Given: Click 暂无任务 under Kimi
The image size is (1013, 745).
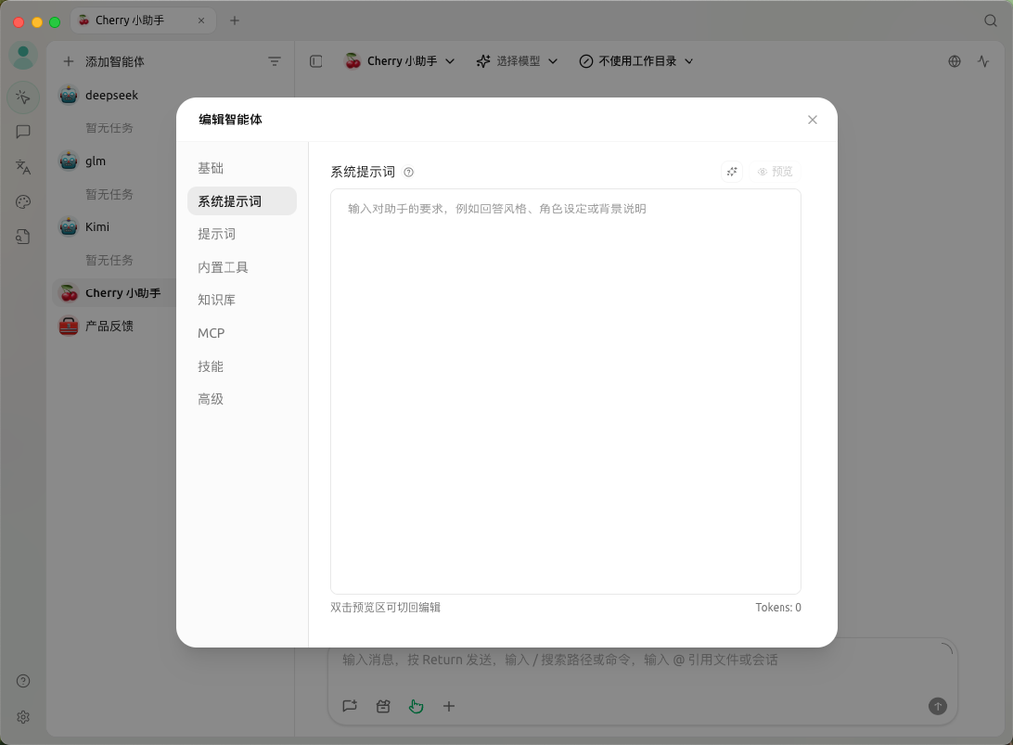Looking at the screenshot, I should pos(109,260).
